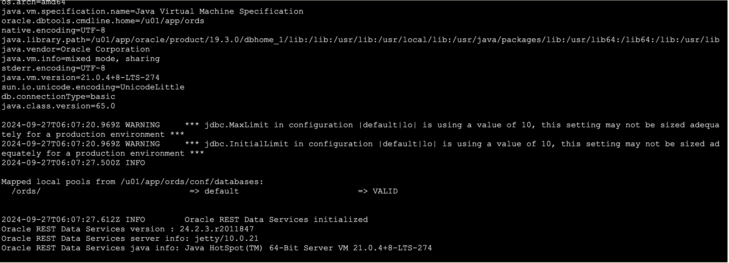Click the java.library.path line
The image size is (729, 263).
click(360, 40)
